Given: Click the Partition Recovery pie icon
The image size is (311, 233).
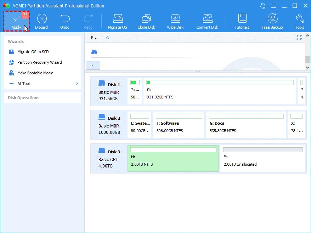Looking at the screenshot, I should (11, 62).
